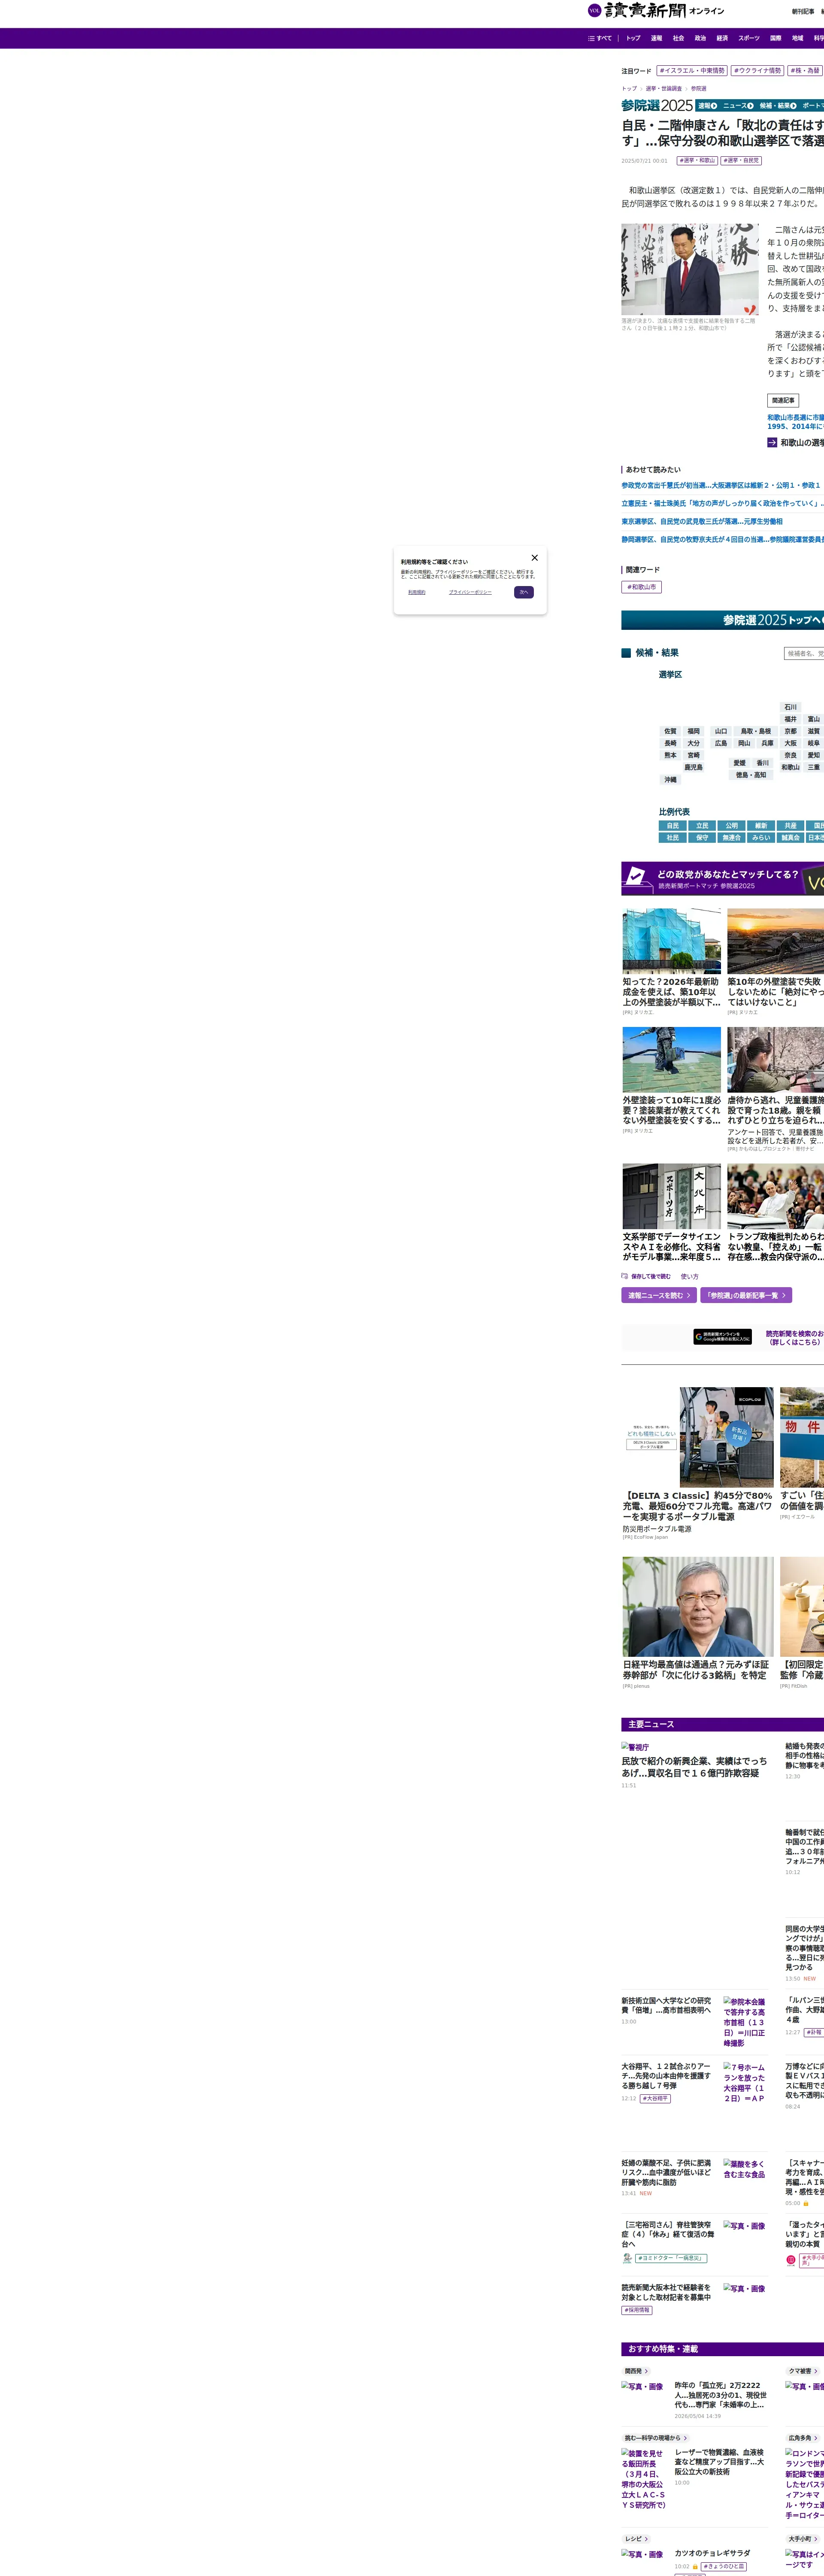Open ニュース in the 参院選2025 bar
Screen dimensions: 824x2576
point(738,106)
